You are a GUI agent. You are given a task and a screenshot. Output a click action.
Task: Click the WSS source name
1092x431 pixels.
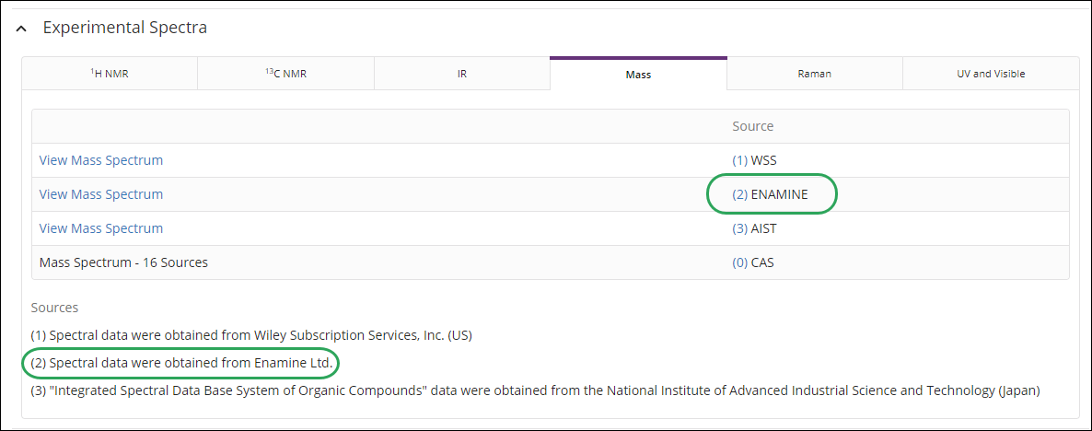pyautogui.click(x=763, y=160)
